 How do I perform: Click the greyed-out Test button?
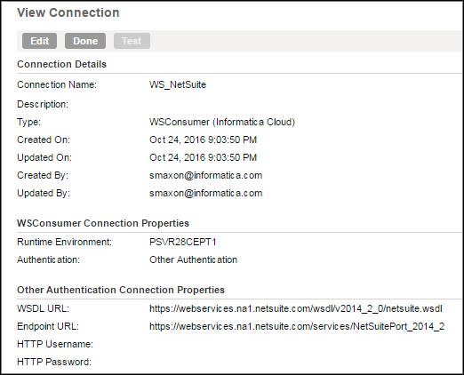pos(132,41)
